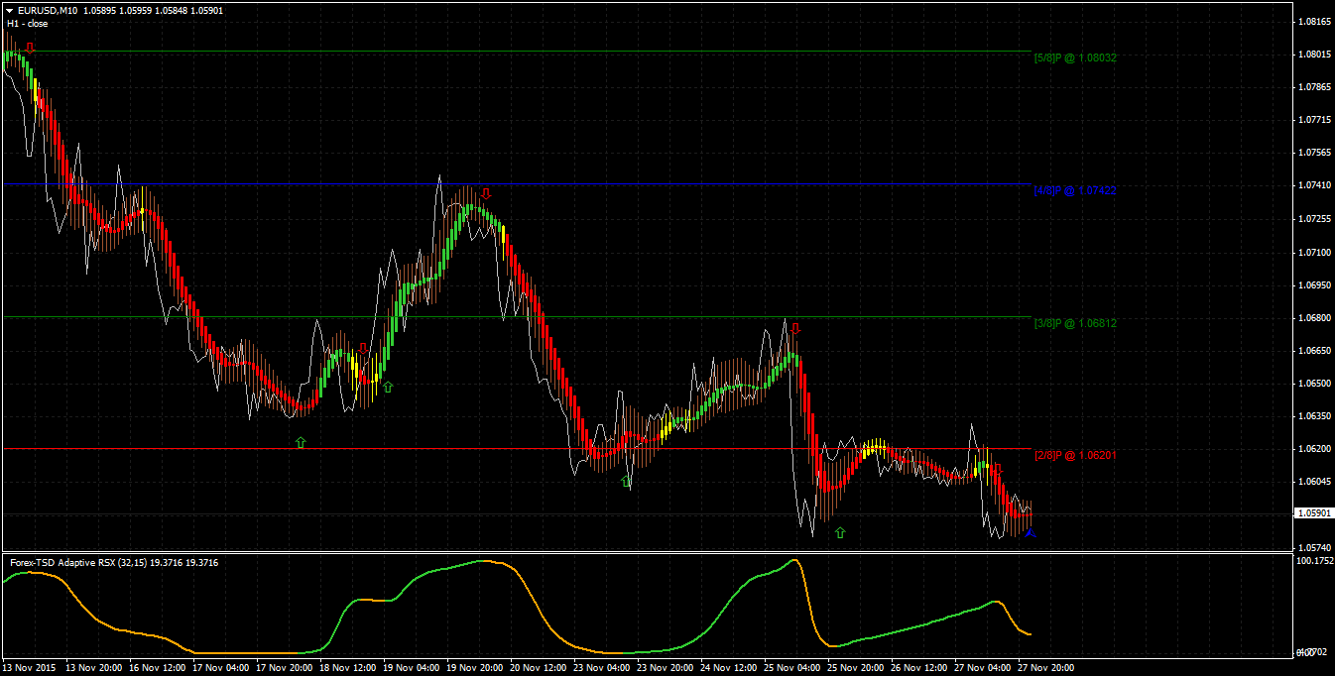Screen dimensions: 1335x676
Task: Click 1.08165 on the price axis
Action: coord(1313,21)
